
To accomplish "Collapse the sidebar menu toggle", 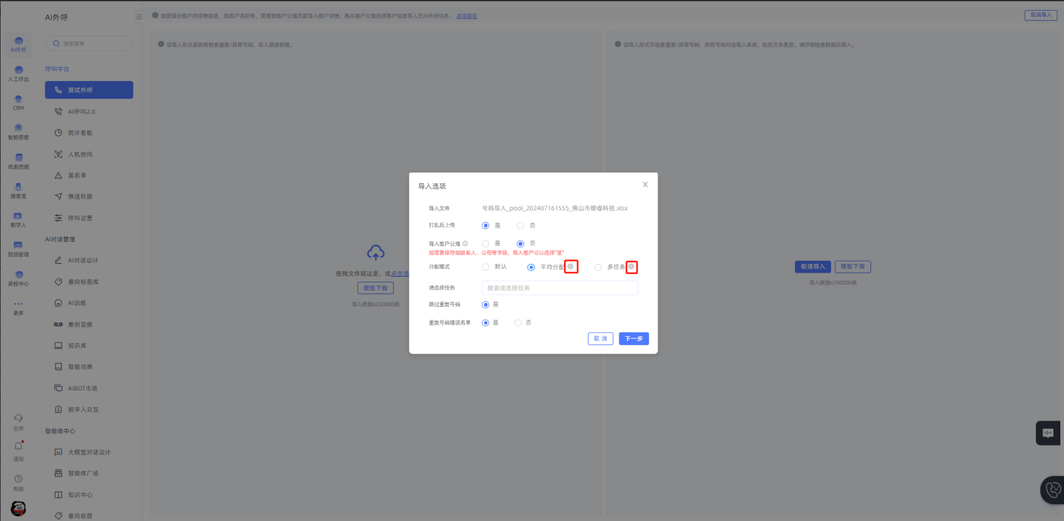I will [139, 17].
